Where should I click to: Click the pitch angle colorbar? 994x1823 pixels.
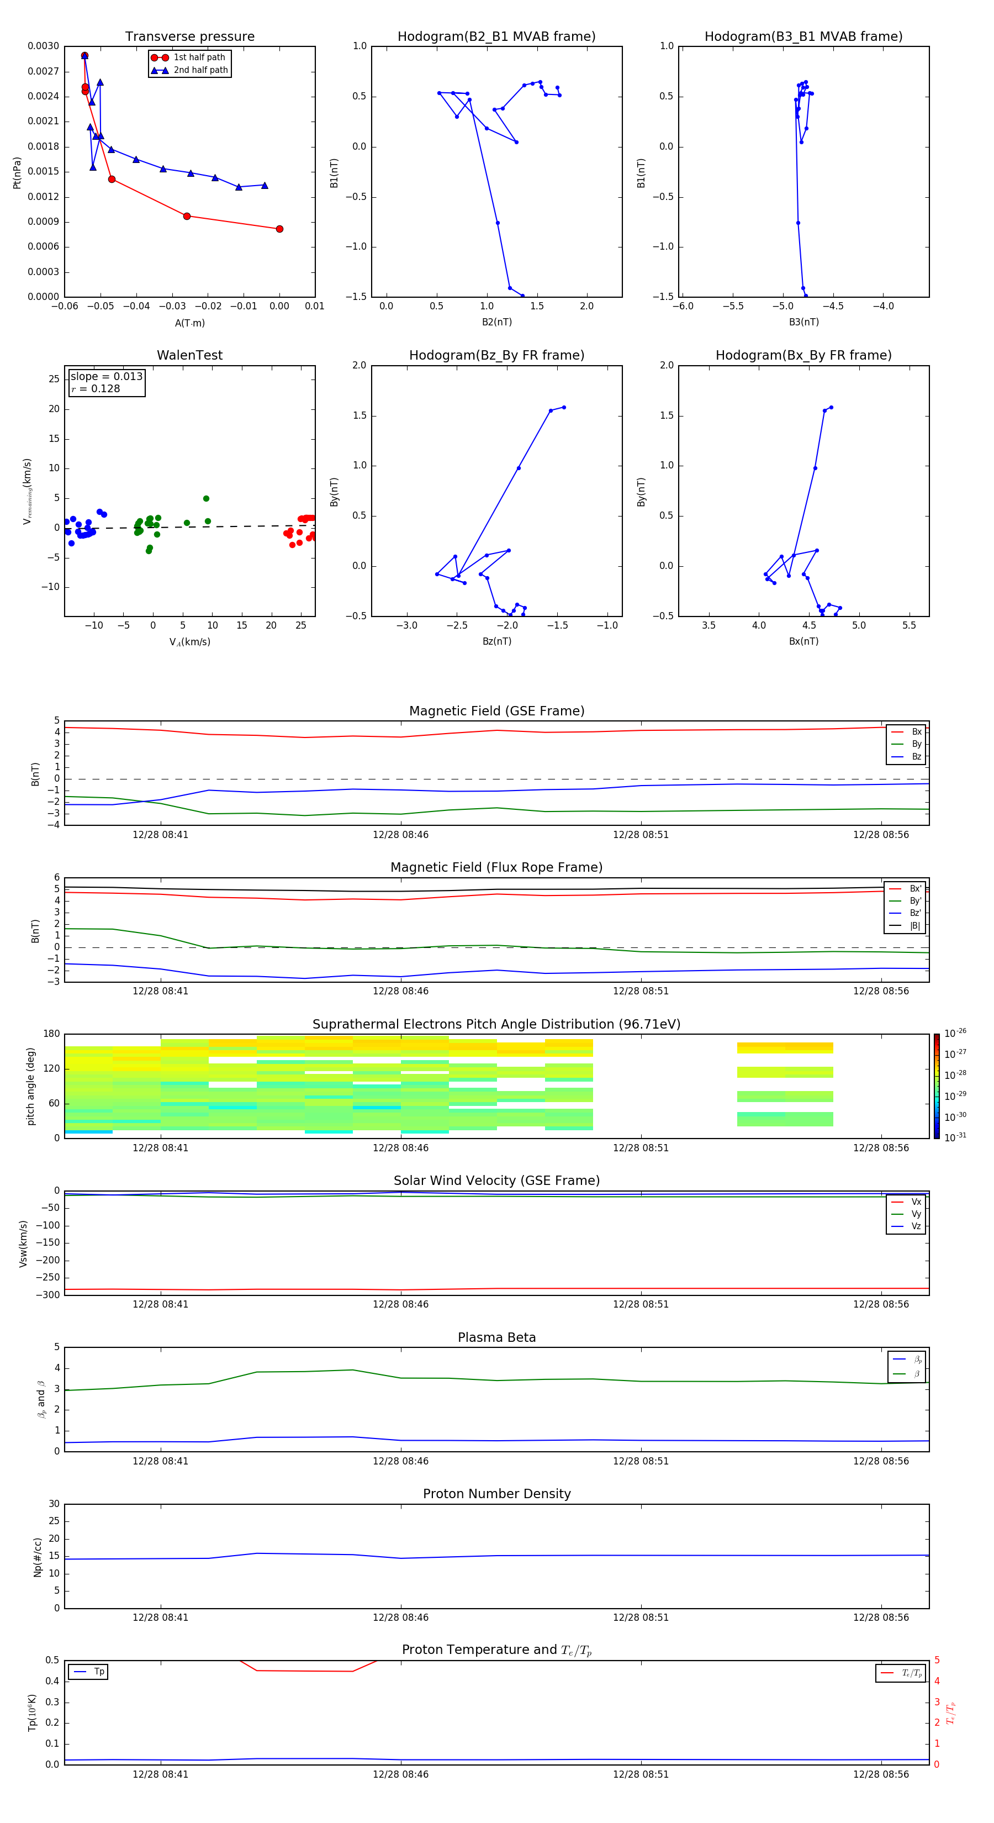point(937,1086)
